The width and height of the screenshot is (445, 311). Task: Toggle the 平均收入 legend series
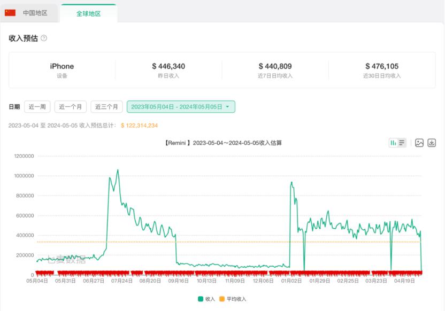click(x=233, y=299)
